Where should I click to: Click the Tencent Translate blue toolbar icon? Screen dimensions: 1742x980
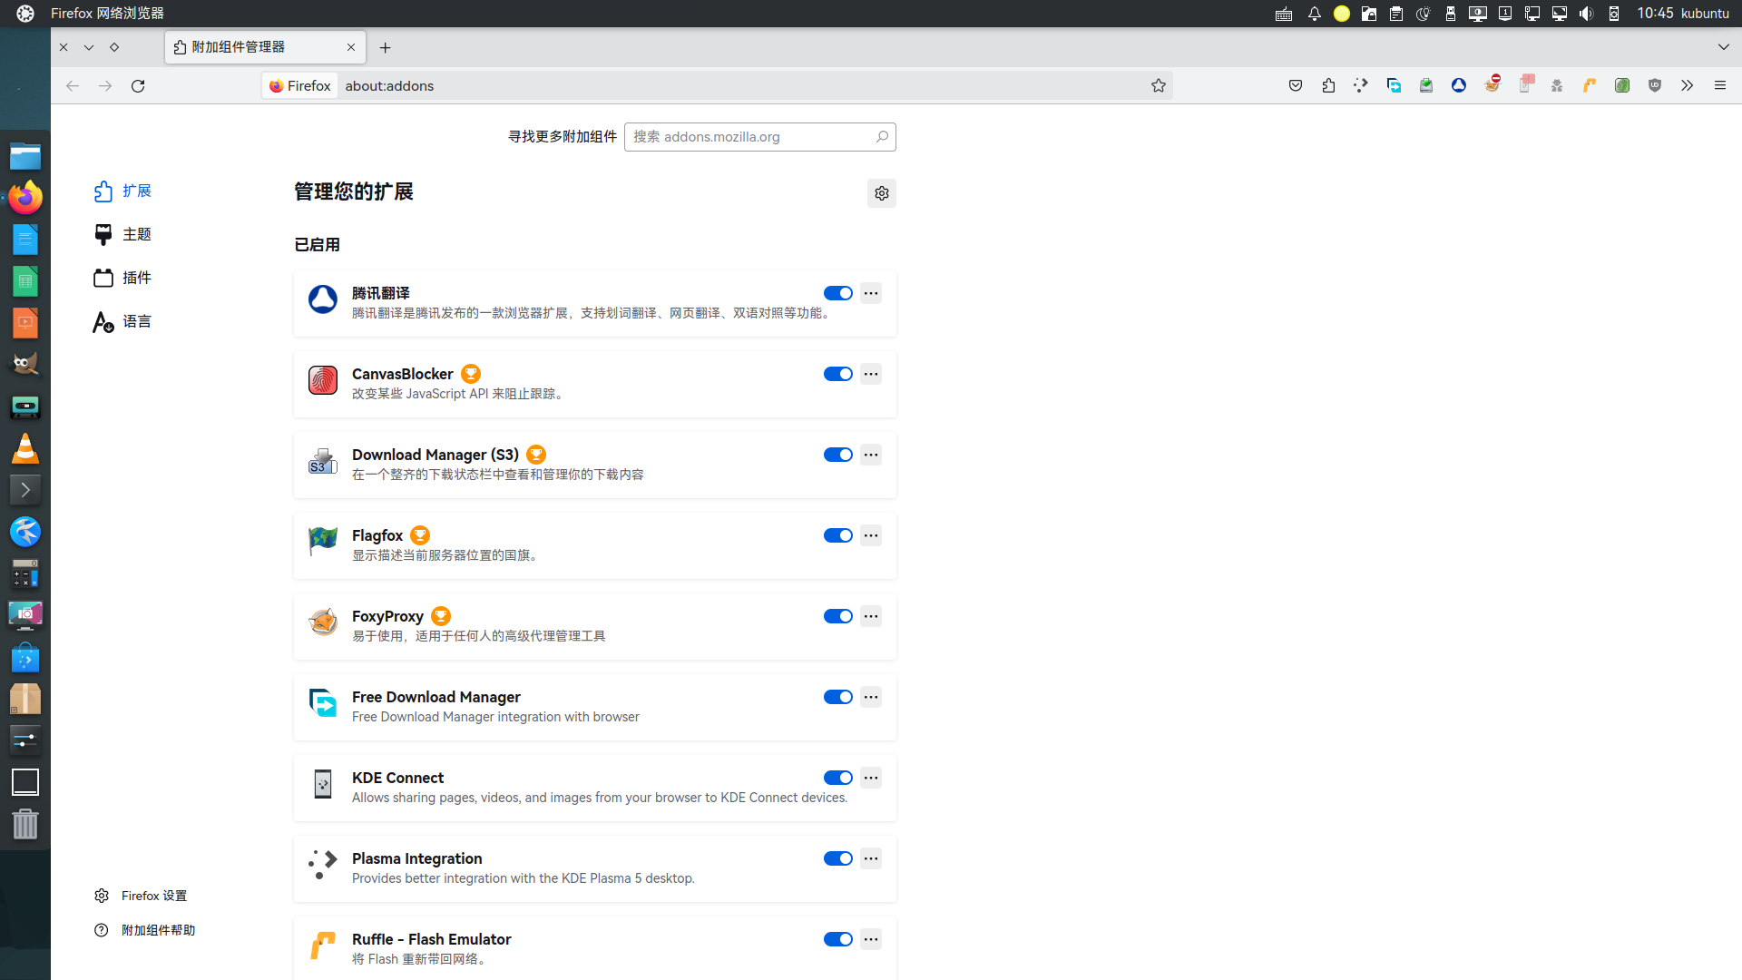pyautogui.click(x=1459, y=85)
